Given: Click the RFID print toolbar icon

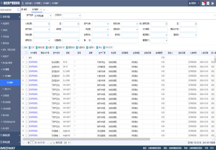Looking at the screenshot, I should click(104, 47).
